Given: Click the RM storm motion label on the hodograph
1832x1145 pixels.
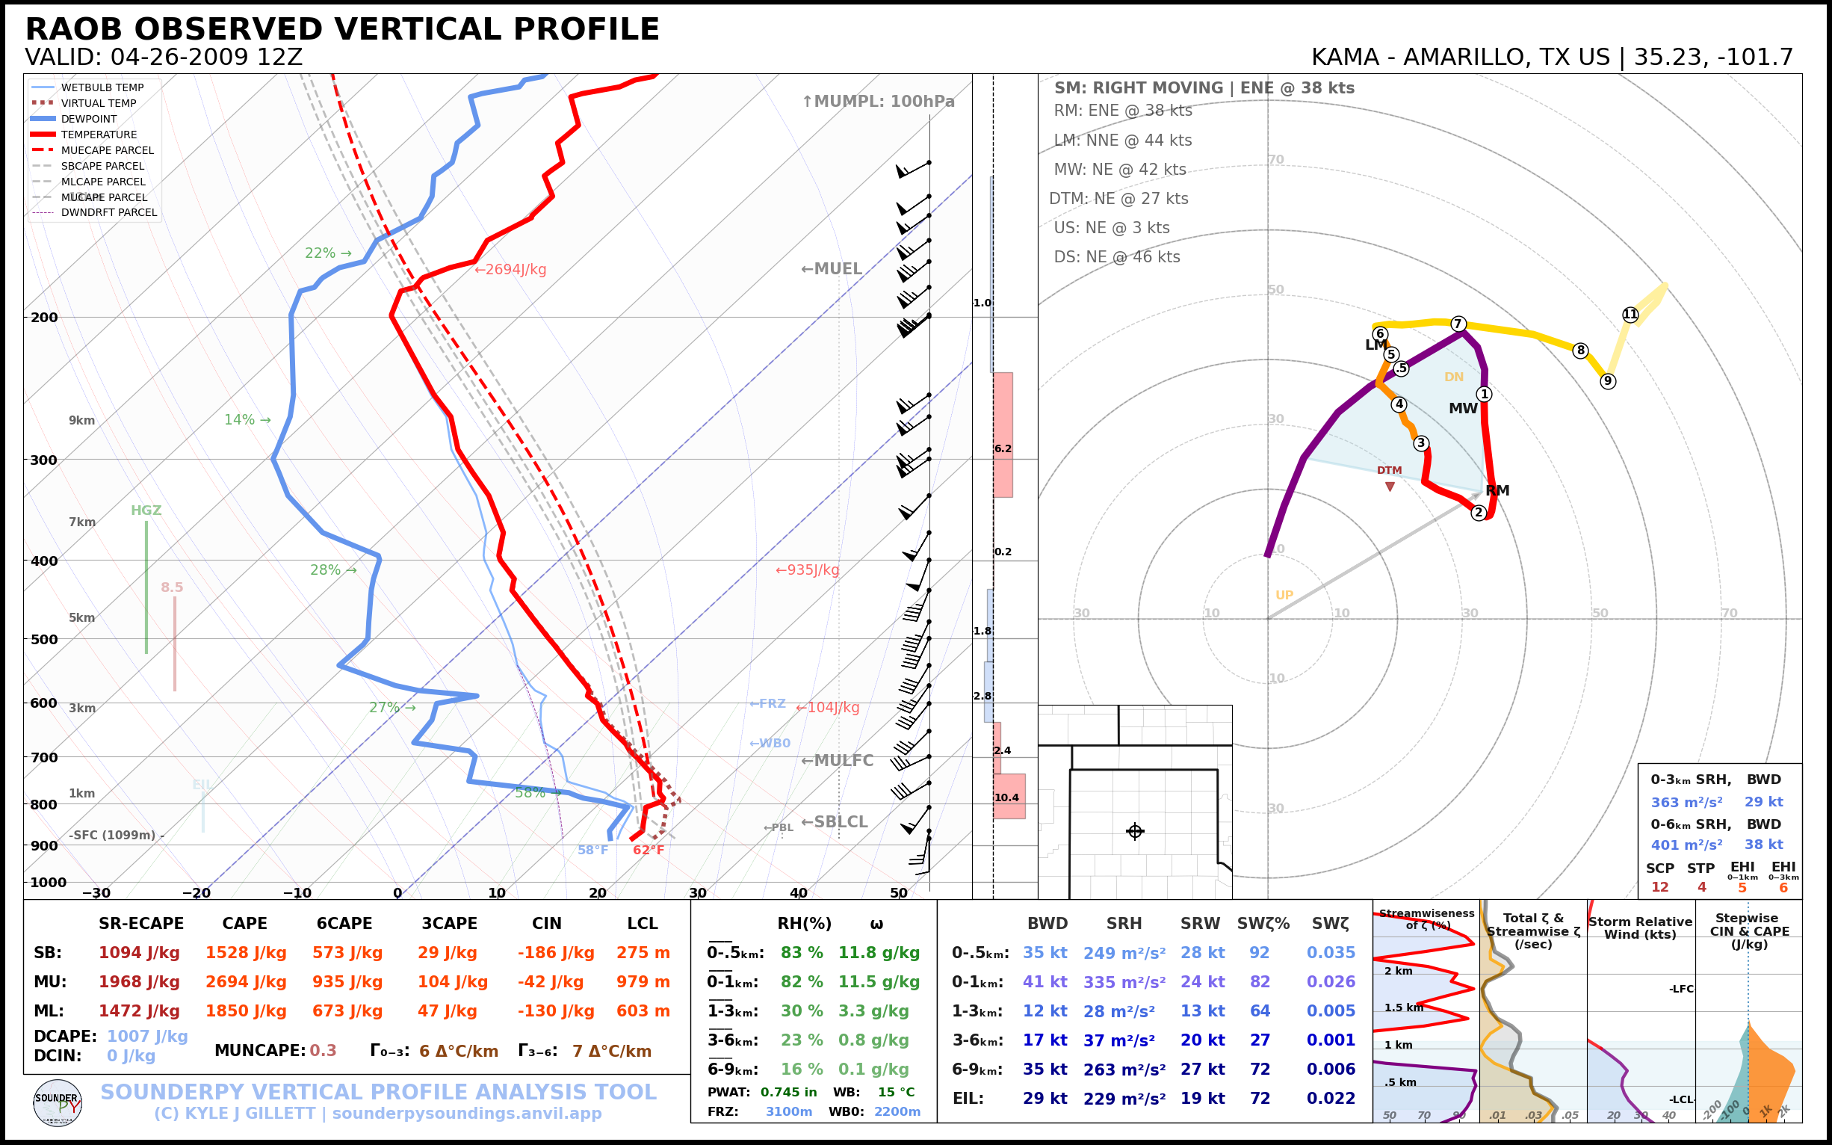Looking at the screenshot, I should [1497, 491].
